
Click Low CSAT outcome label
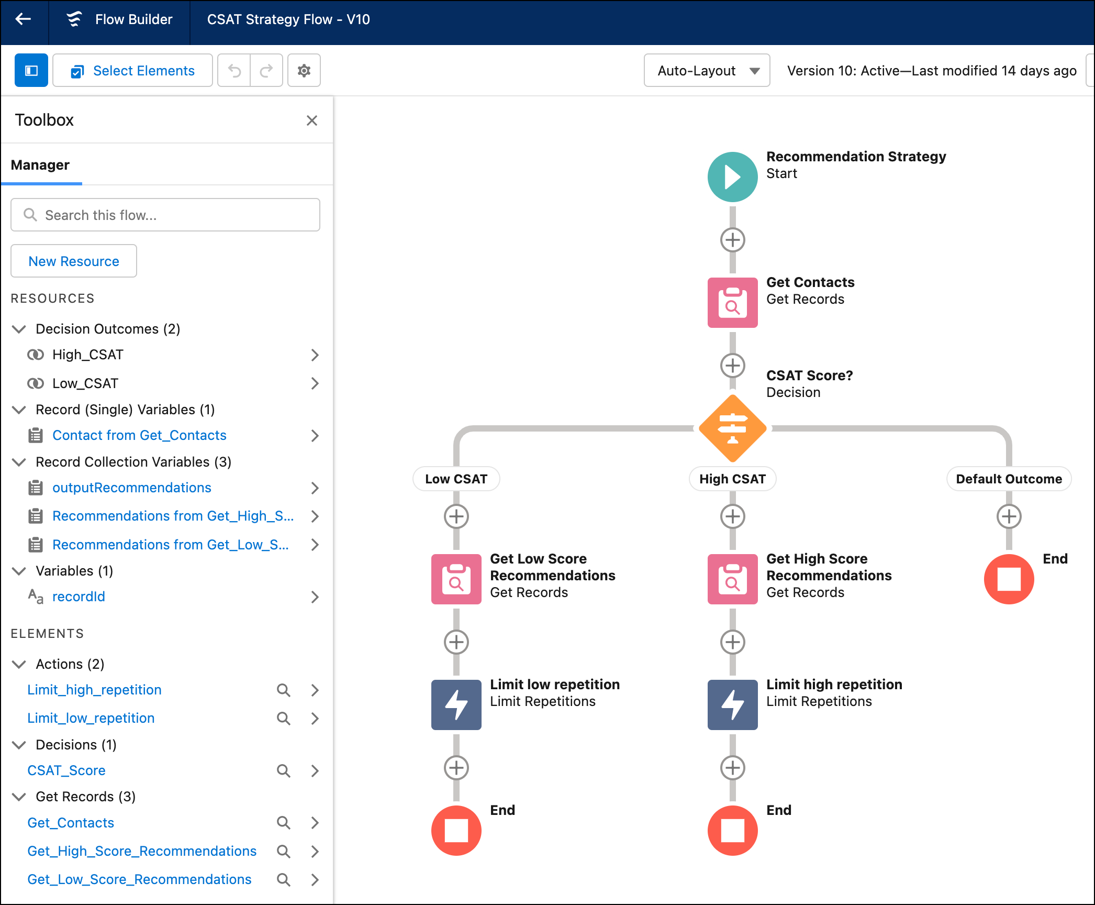click(x=456, y=479)
